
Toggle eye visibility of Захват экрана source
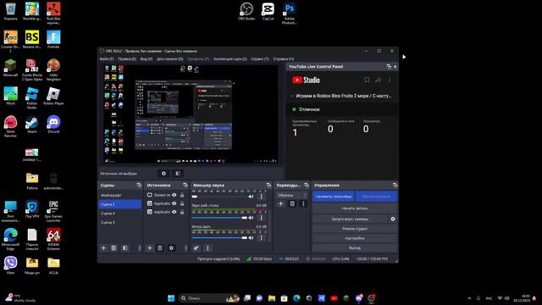click(174, 195)
